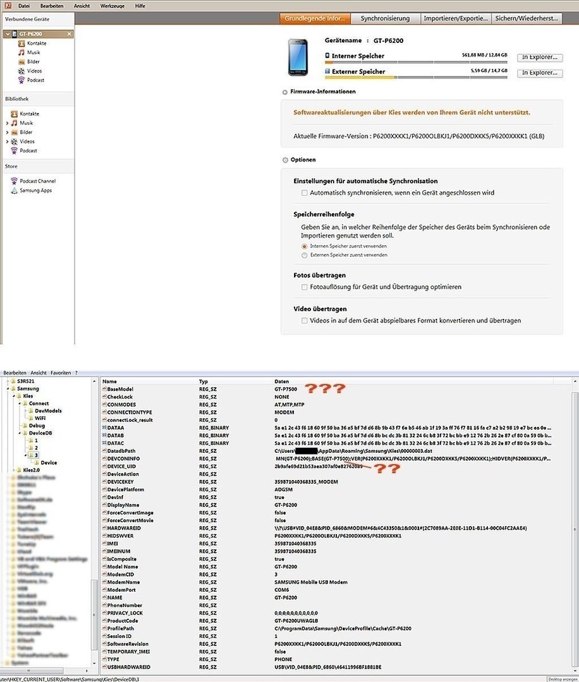Click the Optionen gear icon
This screenshot has height=682, width=579.
pyautogui.click(x=285, y=160)
